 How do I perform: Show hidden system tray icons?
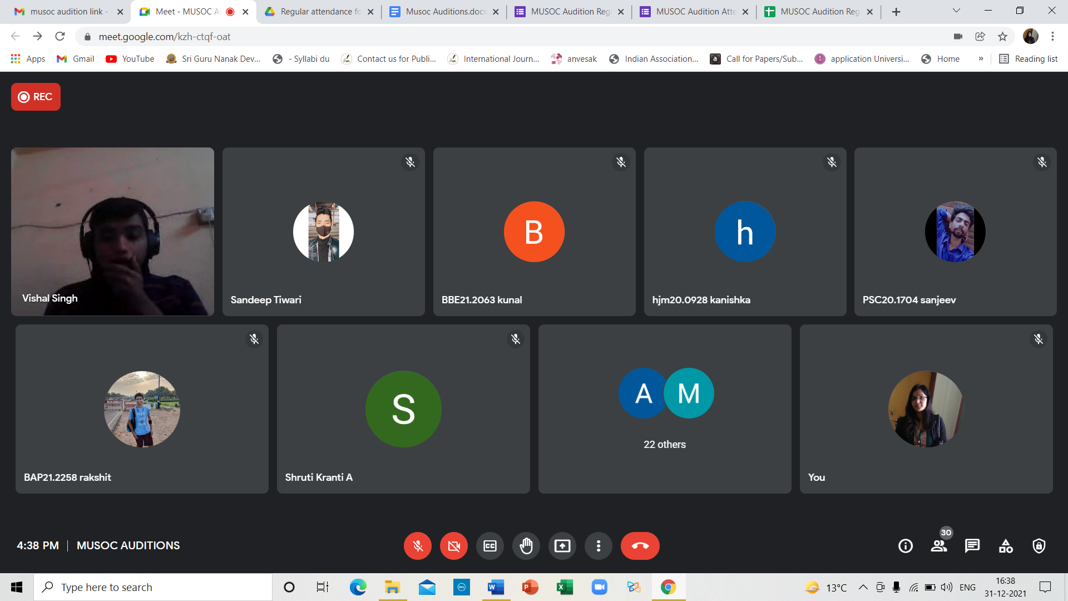point(863,587)
